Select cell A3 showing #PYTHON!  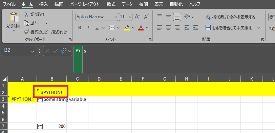[22, 99]
